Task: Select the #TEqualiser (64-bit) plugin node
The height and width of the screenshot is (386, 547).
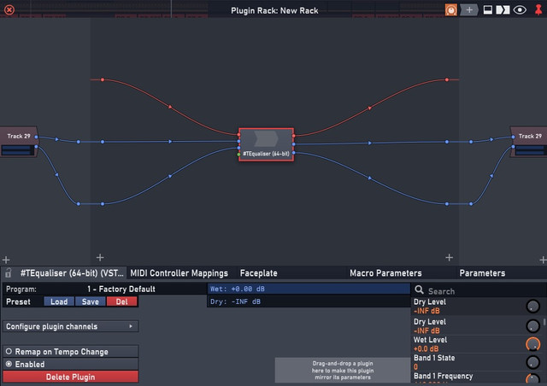Action: [266, 144]
